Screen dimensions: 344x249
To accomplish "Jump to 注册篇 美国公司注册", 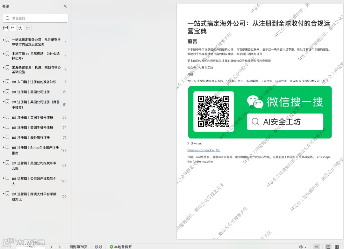I will [x=31, y=92].
